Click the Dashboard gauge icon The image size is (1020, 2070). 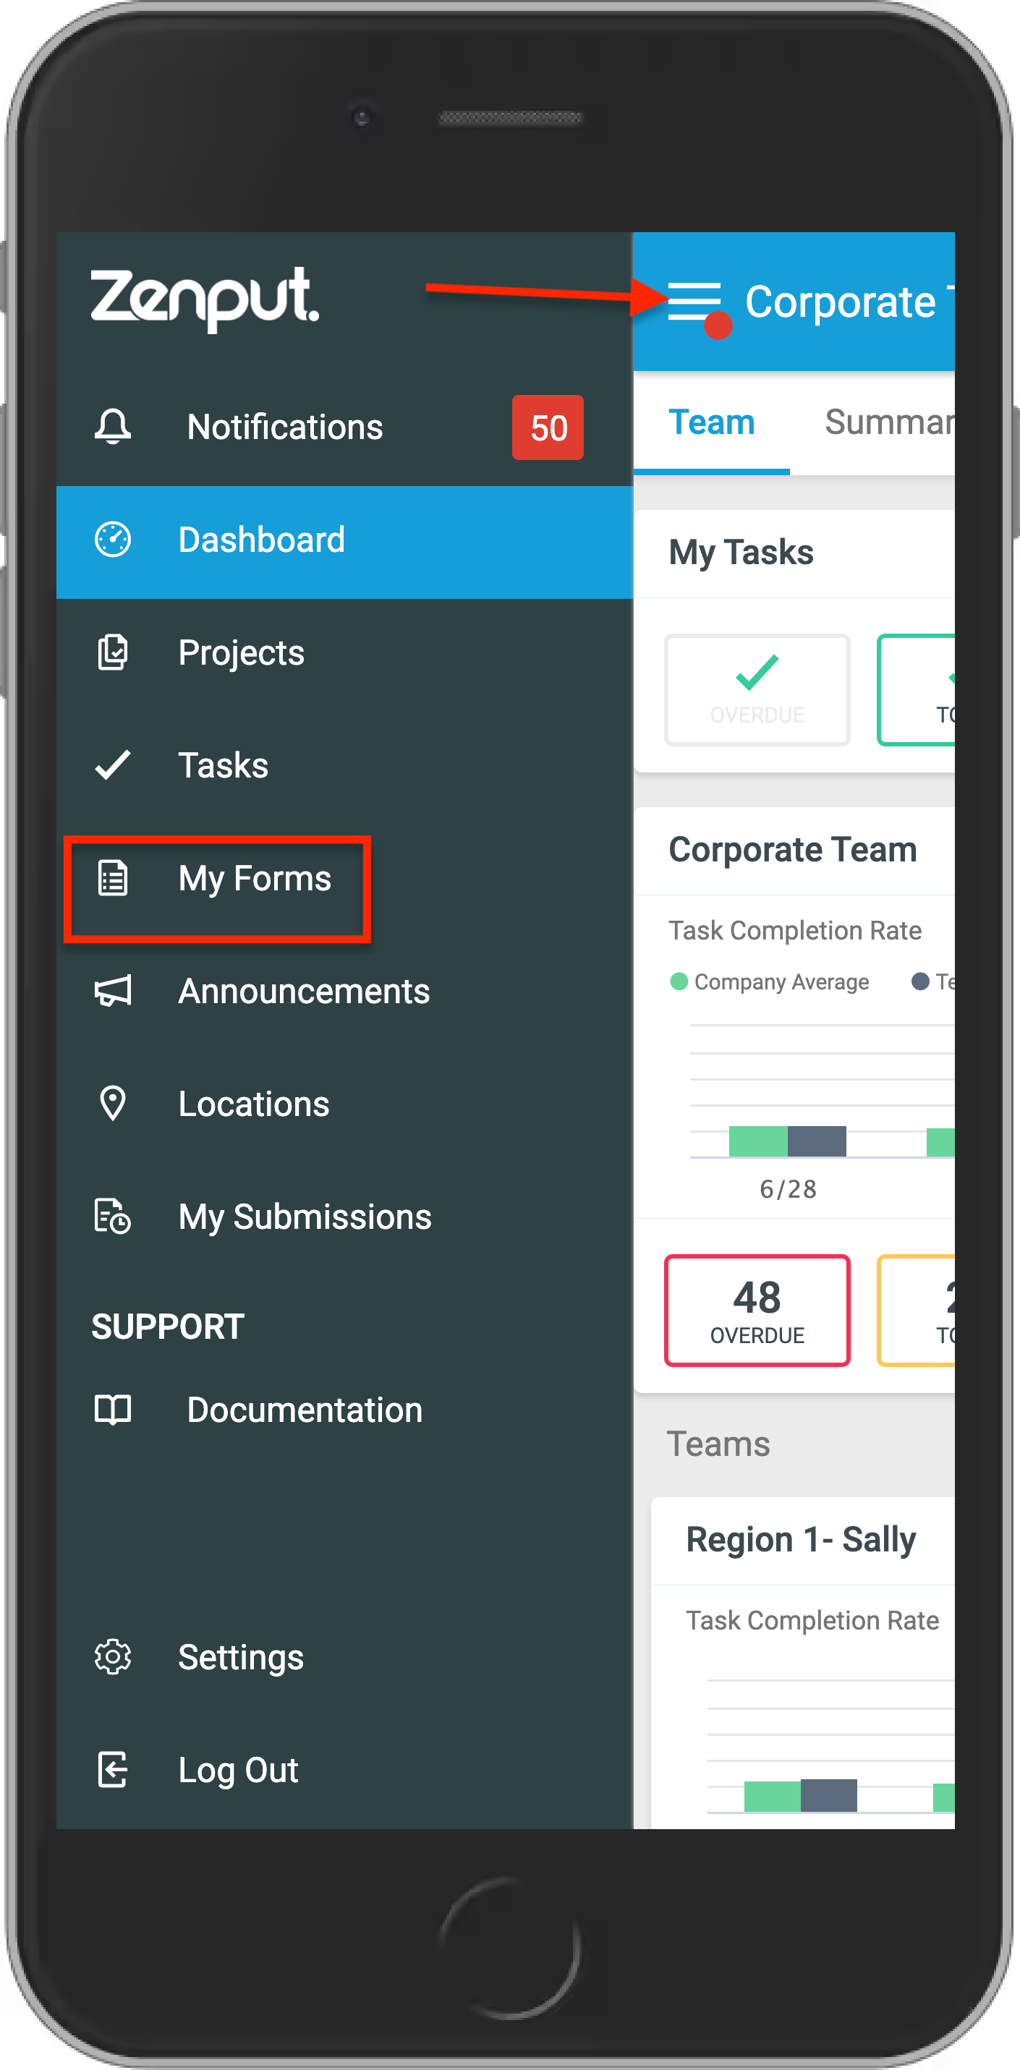(113, 540)
